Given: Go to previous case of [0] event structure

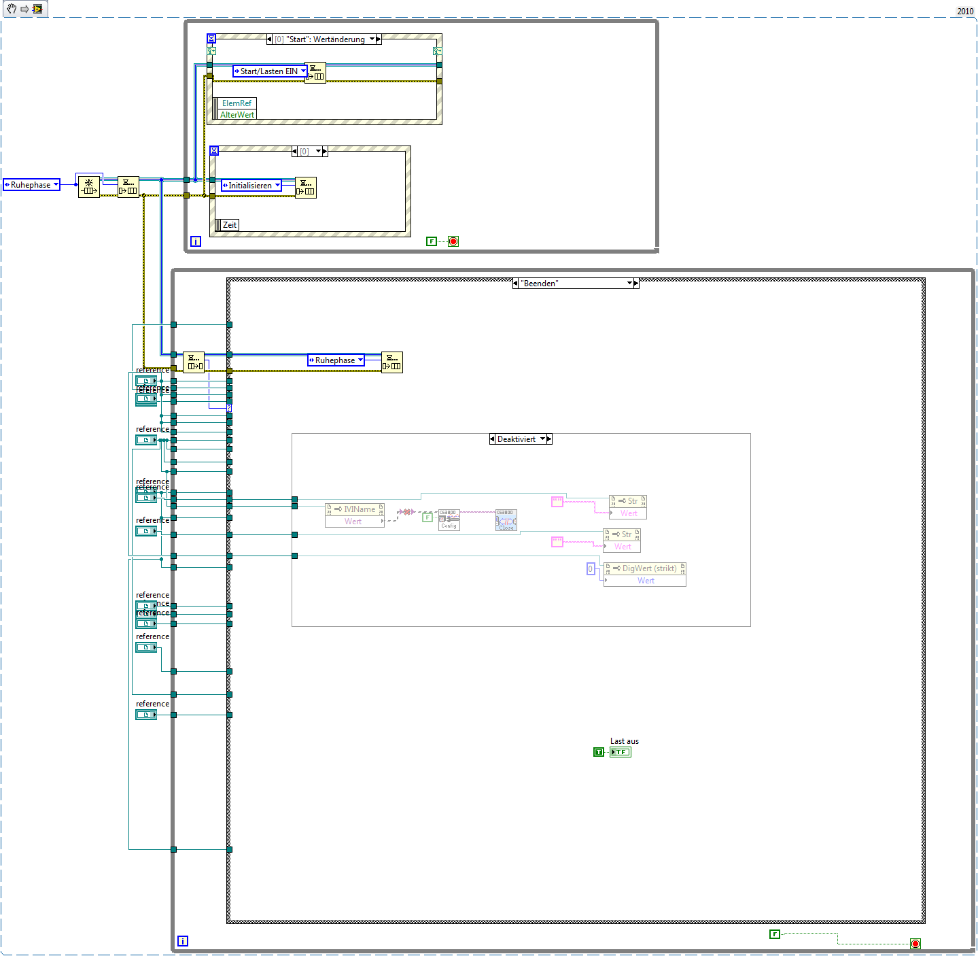Looking at the screenshot, I should pyautogui.click(x=295, y=152).
